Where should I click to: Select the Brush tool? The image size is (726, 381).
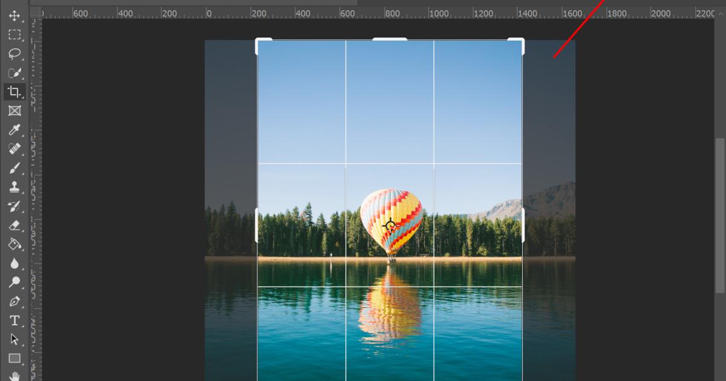tap(15, 168)
